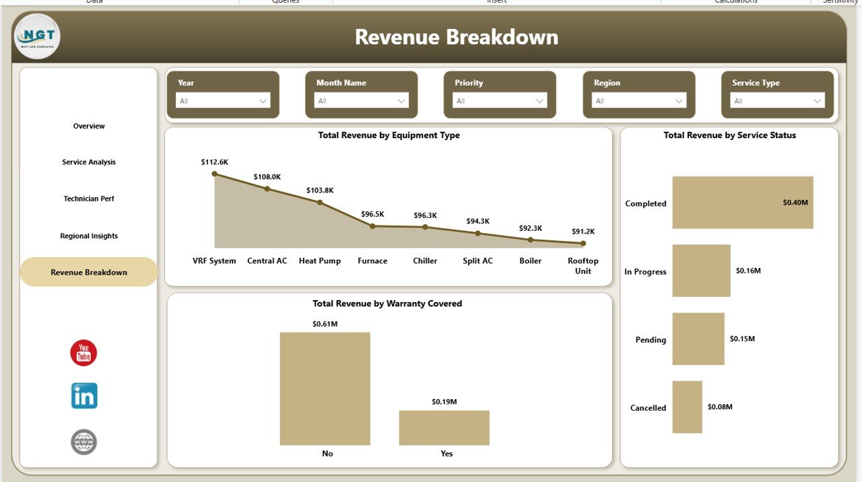Switch to the Data ribbon tab
The height and width of the screenshot is (482, 862).
pyautogui.click(x=94, y=2)
